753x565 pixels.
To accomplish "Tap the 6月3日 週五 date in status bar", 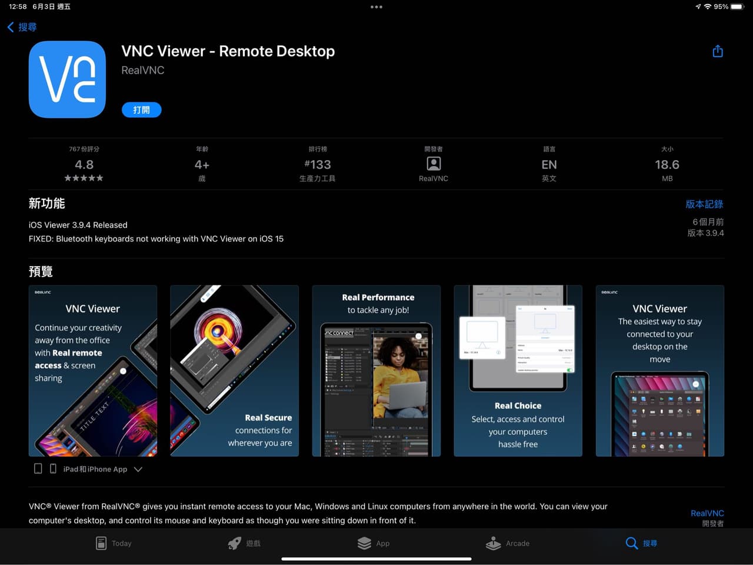I will click(52, 6).
